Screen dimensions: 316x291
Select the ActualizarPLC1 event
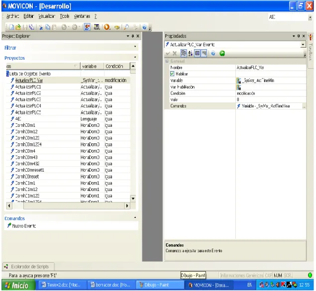(68, 87)
